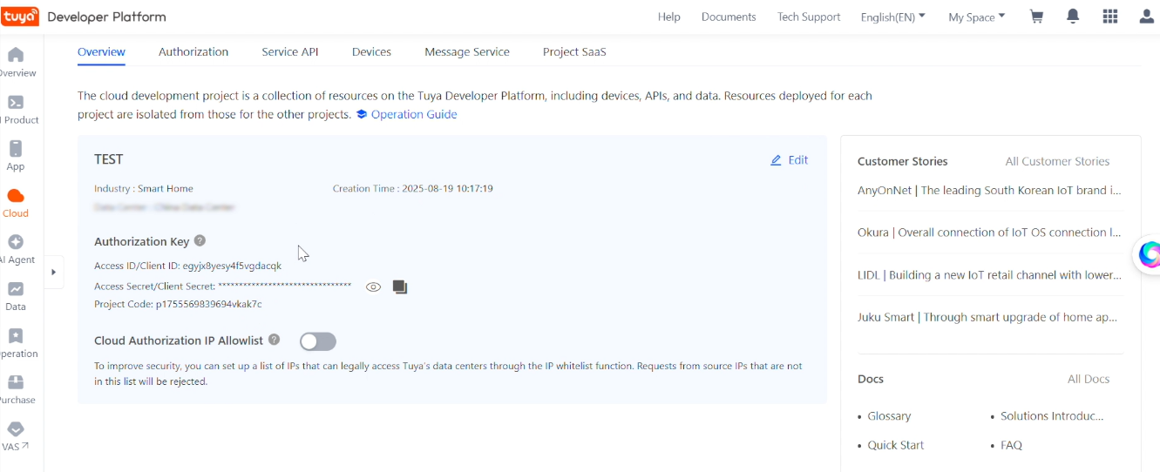Screen dimensions: 1160x472
Task: Switch to the Message Service tab
Action: coord(466,51)
